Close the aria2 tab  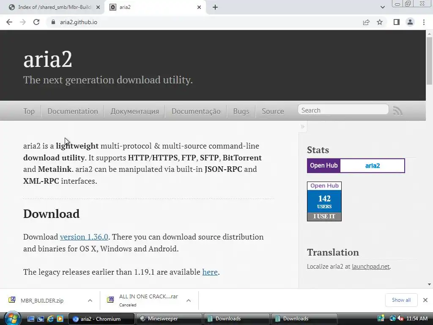199,7
